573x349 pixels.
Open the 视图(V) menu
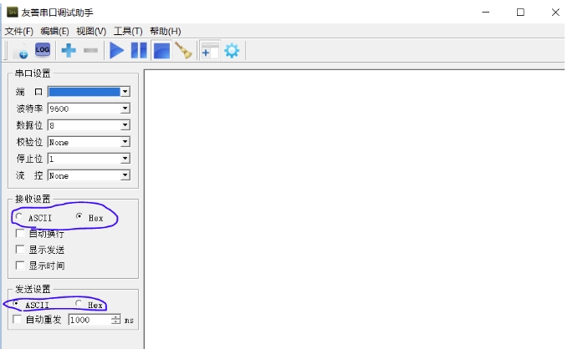pyautogui.click(x=91, y=32)
